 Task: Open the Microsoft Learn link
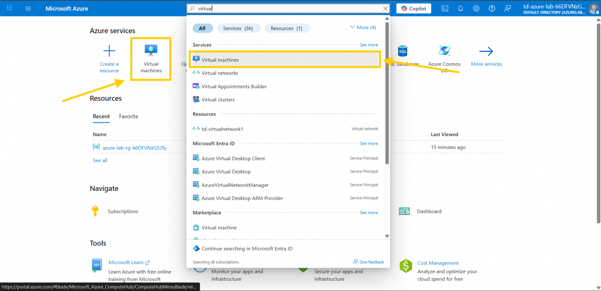pos(129,262)
